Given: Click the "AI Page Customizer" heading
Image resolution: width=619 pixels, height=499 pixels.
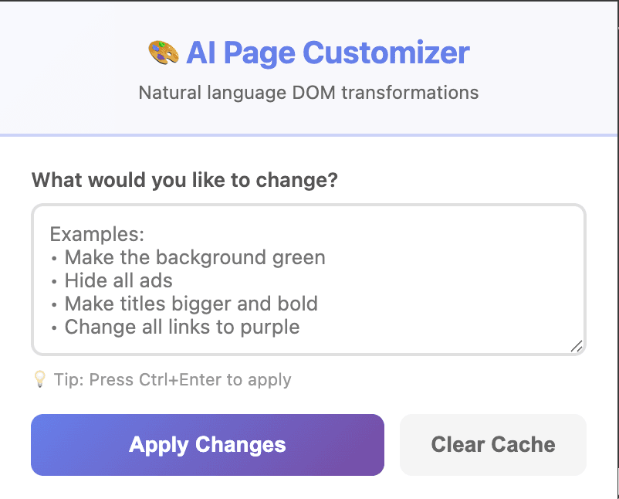Looking at the screenshot, I should [327, 53].
